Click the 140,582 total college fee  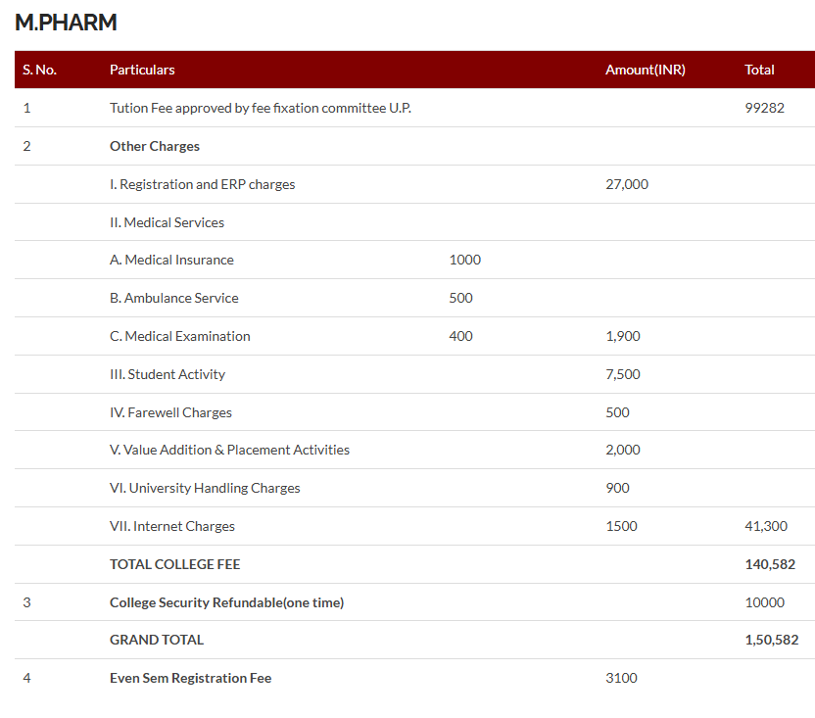[770, 564]
